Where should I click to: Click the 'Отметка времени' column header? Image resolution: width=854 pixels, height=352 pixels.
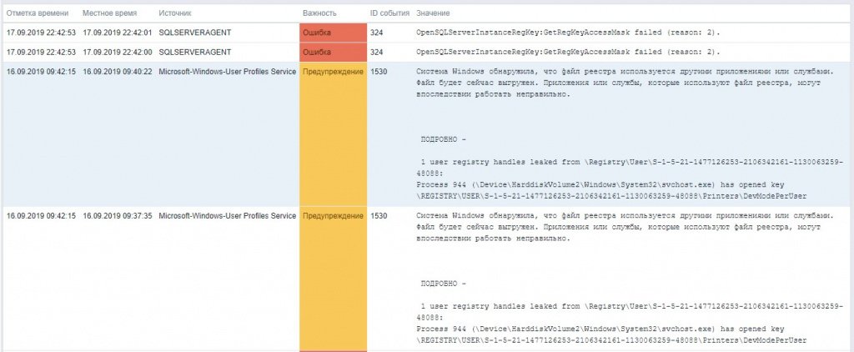coord(37,13)
